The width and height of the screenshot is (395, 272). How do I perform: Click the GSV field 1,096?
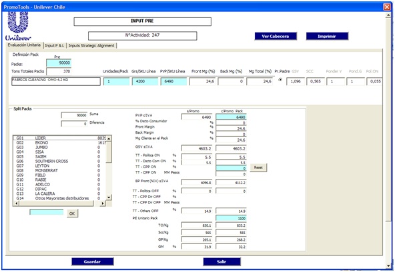[x=295, y=81]
